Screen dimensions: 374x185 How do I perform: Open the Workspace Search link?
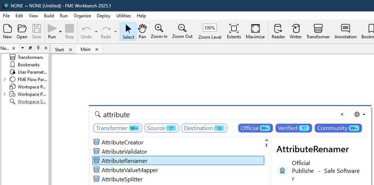(x=32, y=102)
